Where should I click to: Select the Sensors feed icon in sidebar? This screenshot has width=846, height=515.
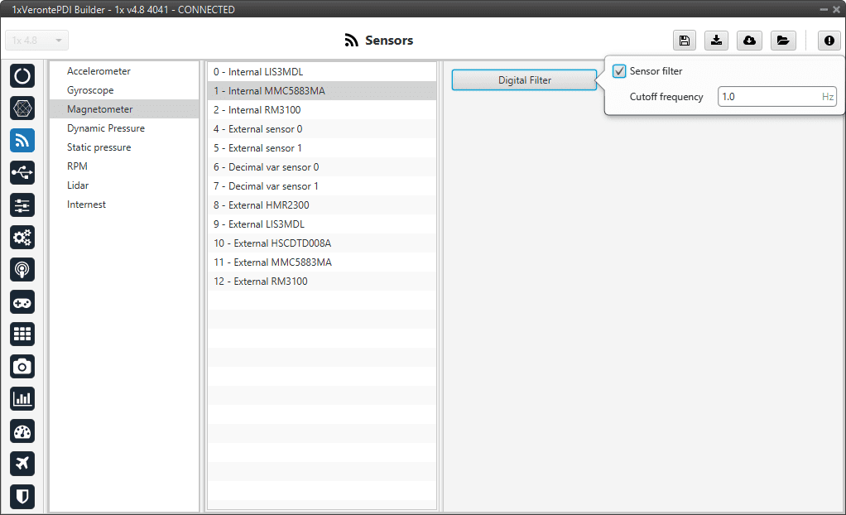click(x=22, y=141)
